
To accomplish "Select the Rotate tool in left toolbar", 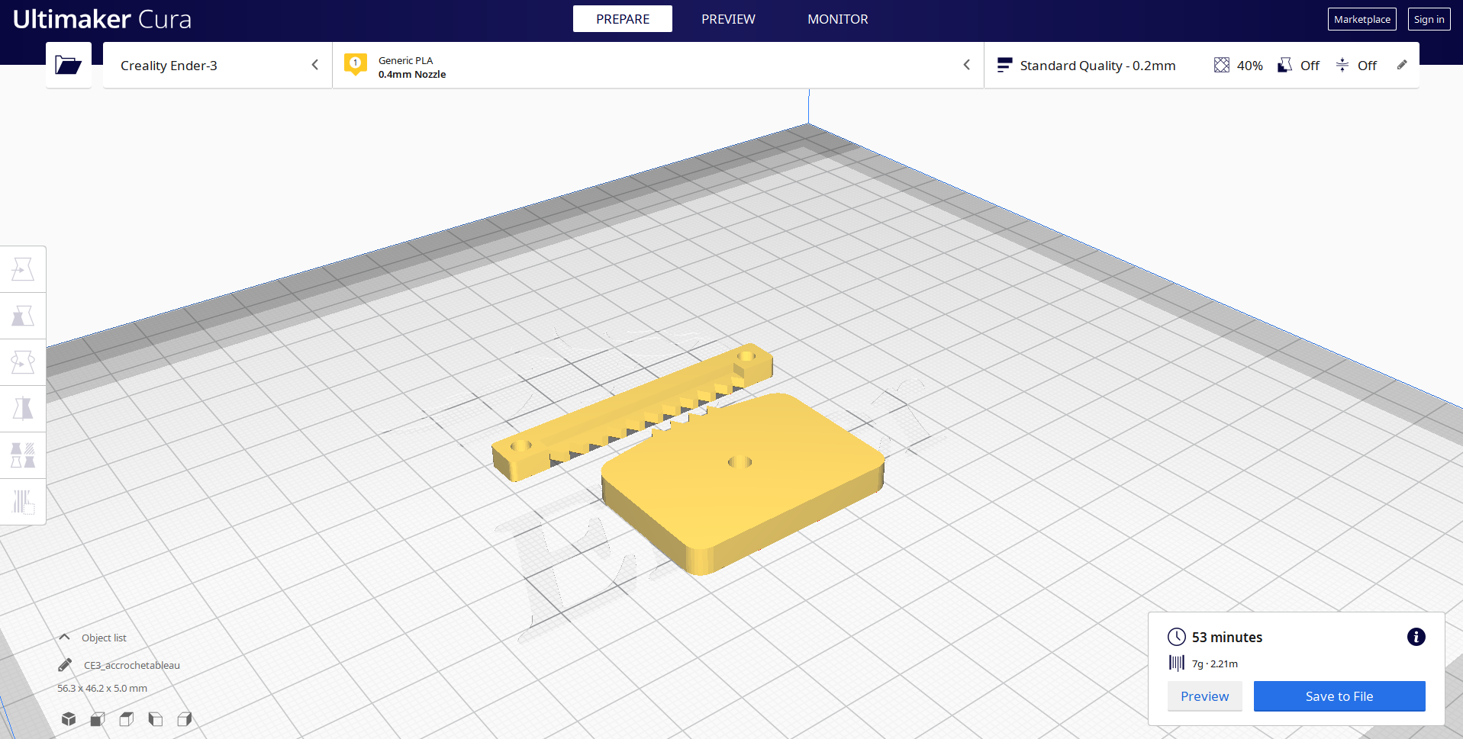I will coord(23,362).
